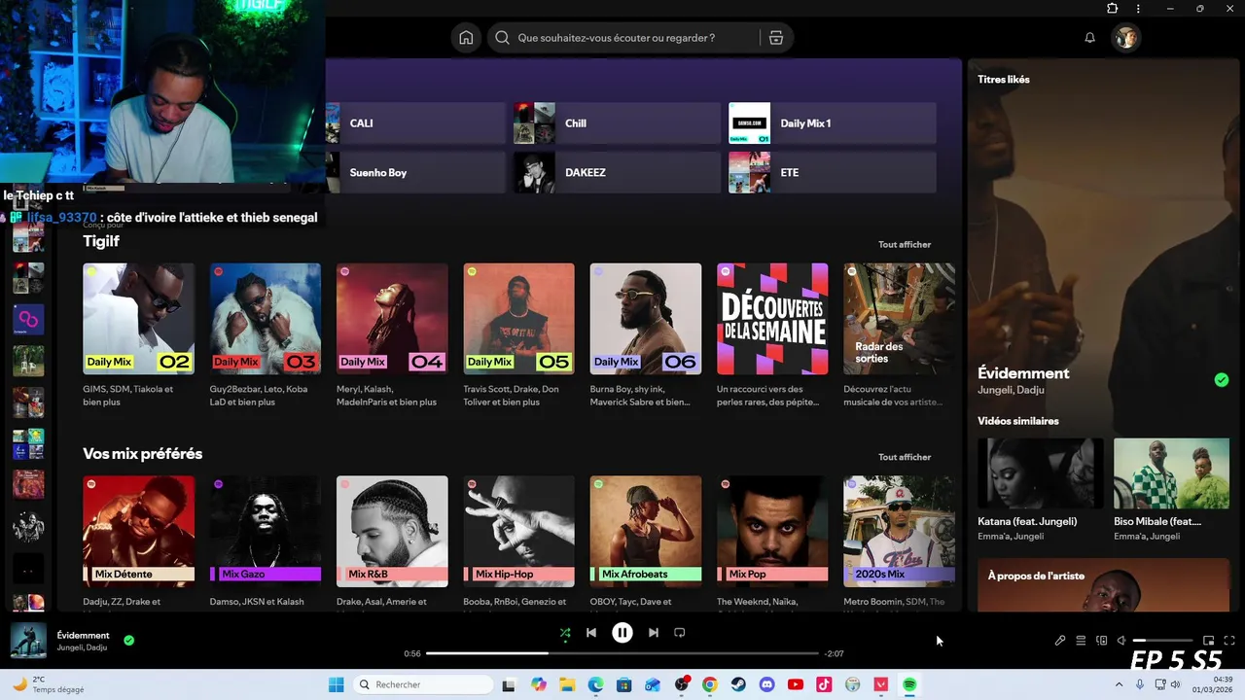
Task: Open the Extensions puzzle icon in title bar
Action: coord(1113,8)
